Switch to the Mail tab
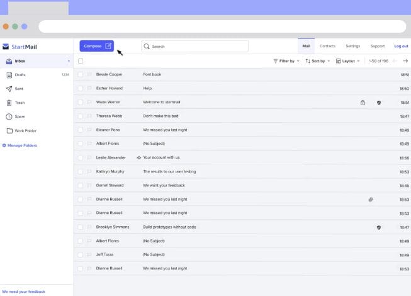The image size is (411, 296). tap(306, 46)
